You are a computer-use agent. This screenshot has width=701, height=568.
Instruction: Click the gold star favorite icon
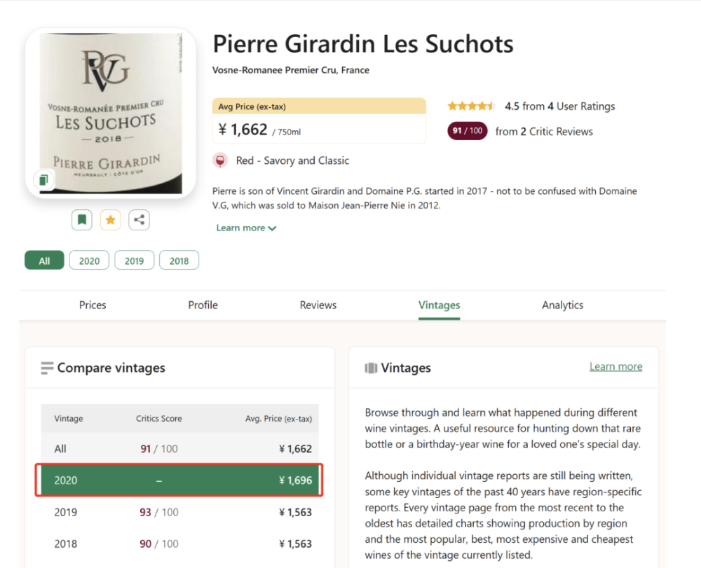(x=110, y=220)
